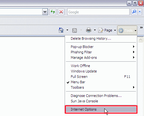Image resolution: width=144 pixels, height=116 pixels.
Task: Click the Tools gear button
Action: pos(127,31)
